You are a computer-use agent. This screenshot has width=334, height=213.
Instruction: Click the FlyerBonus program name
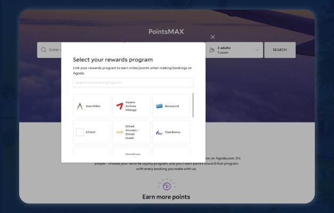pos(173,132)
